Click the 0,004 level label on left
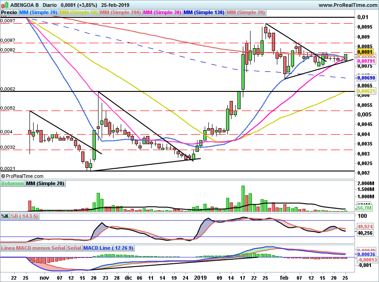Image resolution: width=379 pixels, height=282 pixels. (6, 132)
